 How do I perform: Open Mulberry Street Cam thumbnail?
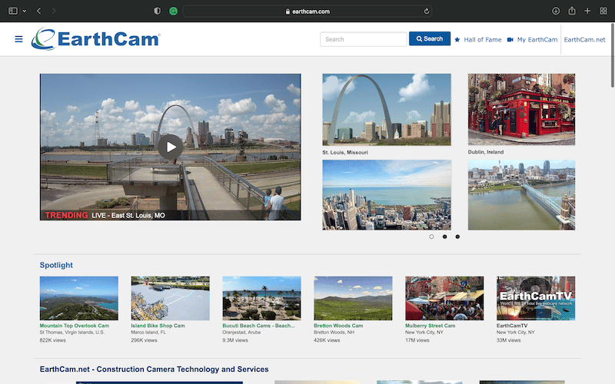(x=444, y=298)
